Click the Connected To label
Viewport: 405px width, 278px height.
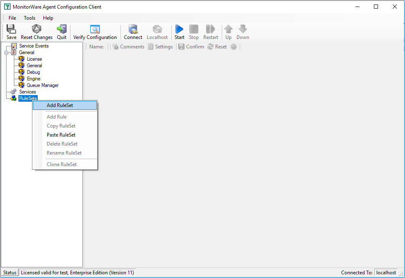coord(357,273)
